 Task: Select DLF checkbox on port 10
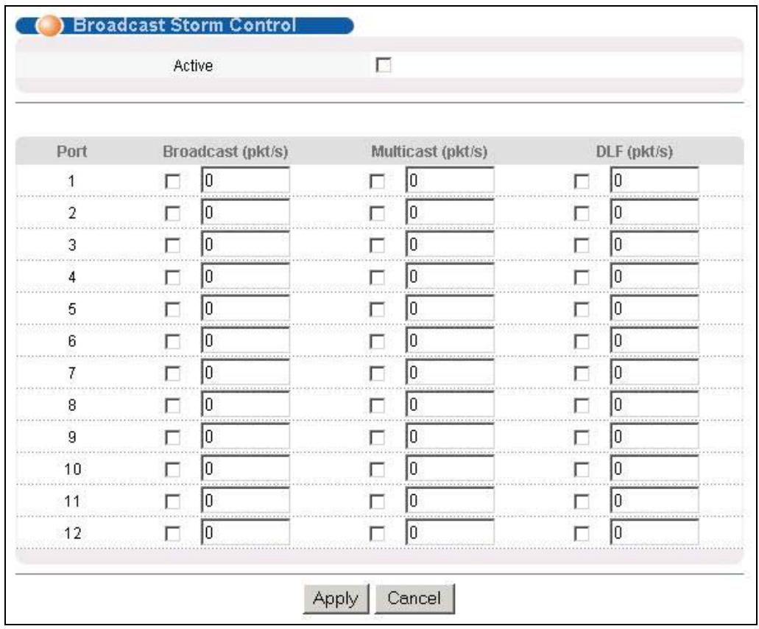tap(582, 469)
